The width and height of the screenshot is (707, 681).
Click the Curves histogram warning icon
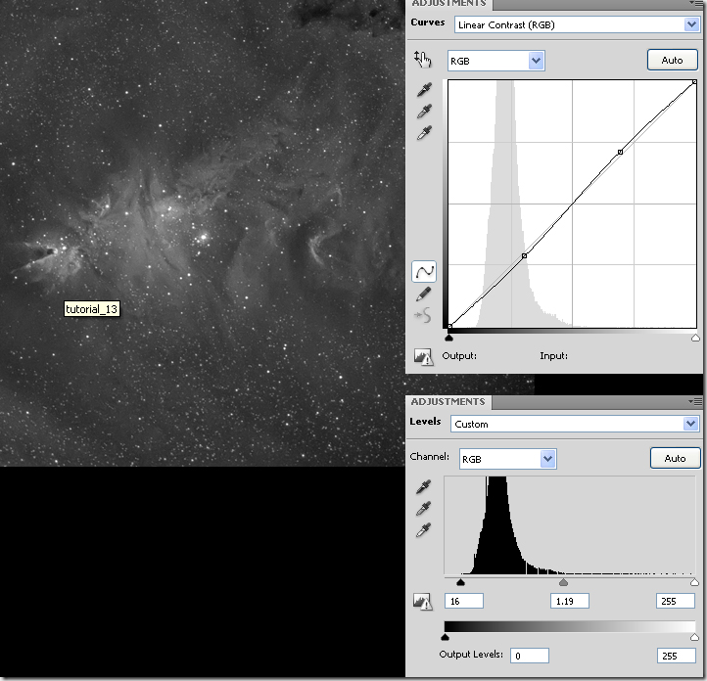click(x=423, y=357)
